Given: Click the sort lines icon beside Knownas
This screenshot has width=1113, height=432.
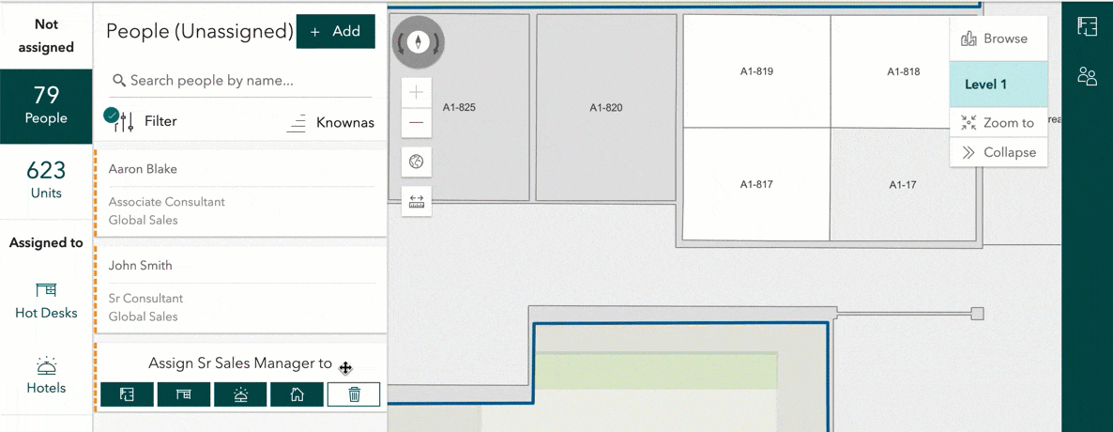Looking at the screenshot, I should [296, 123].
